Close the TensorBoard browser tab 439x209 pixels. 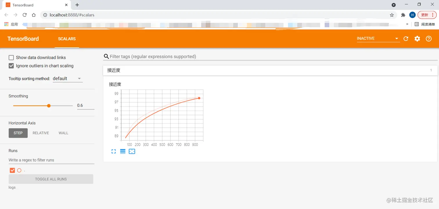pos(66,5)
